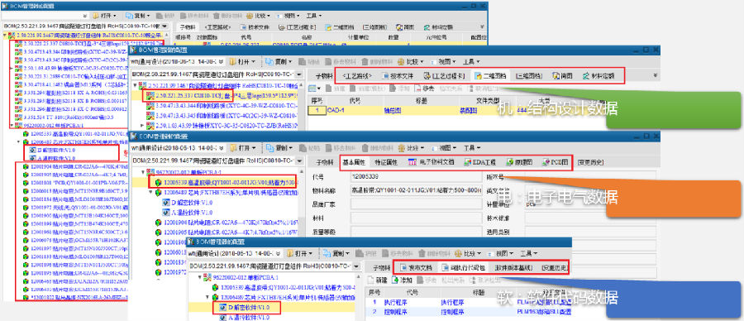Open [工艺过程卡] tab in the CAD-1 window
Viewport: 744px width, 321px height.
(443, 75)
